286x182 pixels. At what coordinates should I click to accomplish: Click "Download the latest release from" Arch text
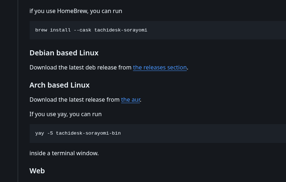click(74, 100)
